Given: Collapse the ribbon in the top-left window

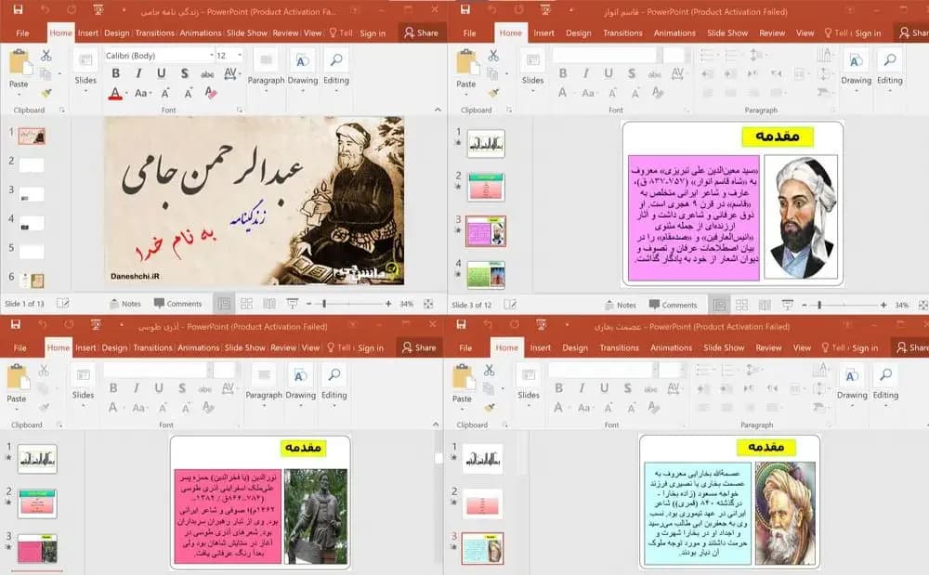Looking at the screenshot, I should click(438, 110).
